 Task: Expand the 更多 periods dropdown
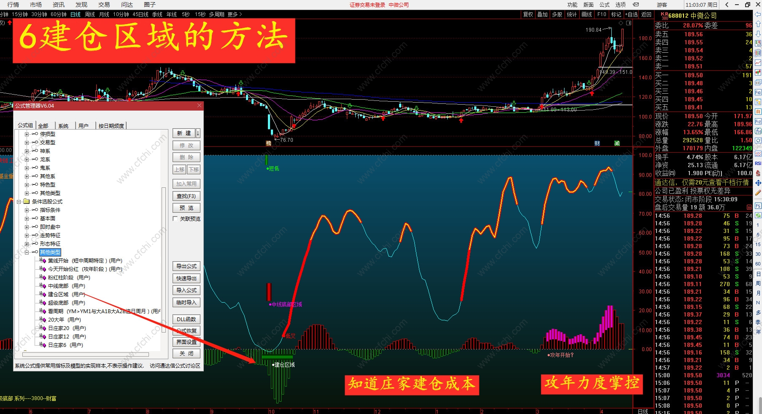coord(235,14)
